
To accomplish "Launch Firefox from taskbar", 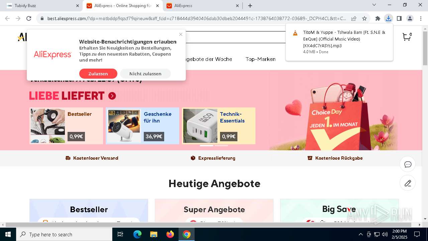I will point(170,234).
